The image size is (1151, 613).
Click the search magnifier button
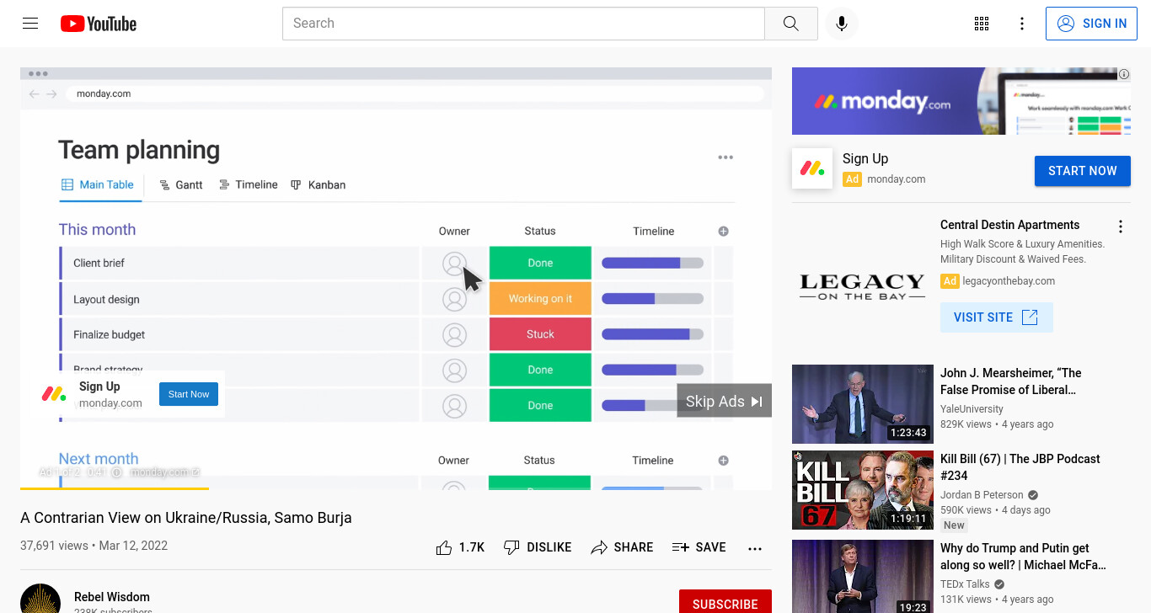790,24
